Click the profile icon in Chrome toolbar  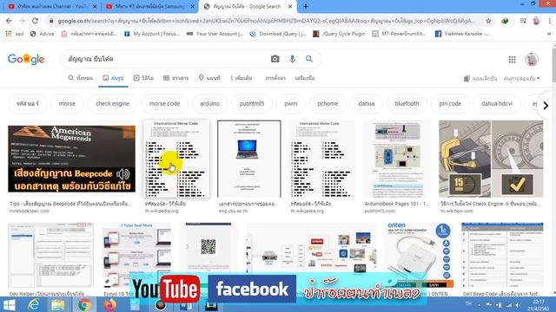(536, 21)
